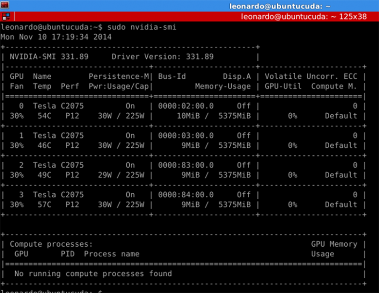
Task: Select the 'Bus-Id' column header
Action: coord(172,77)
